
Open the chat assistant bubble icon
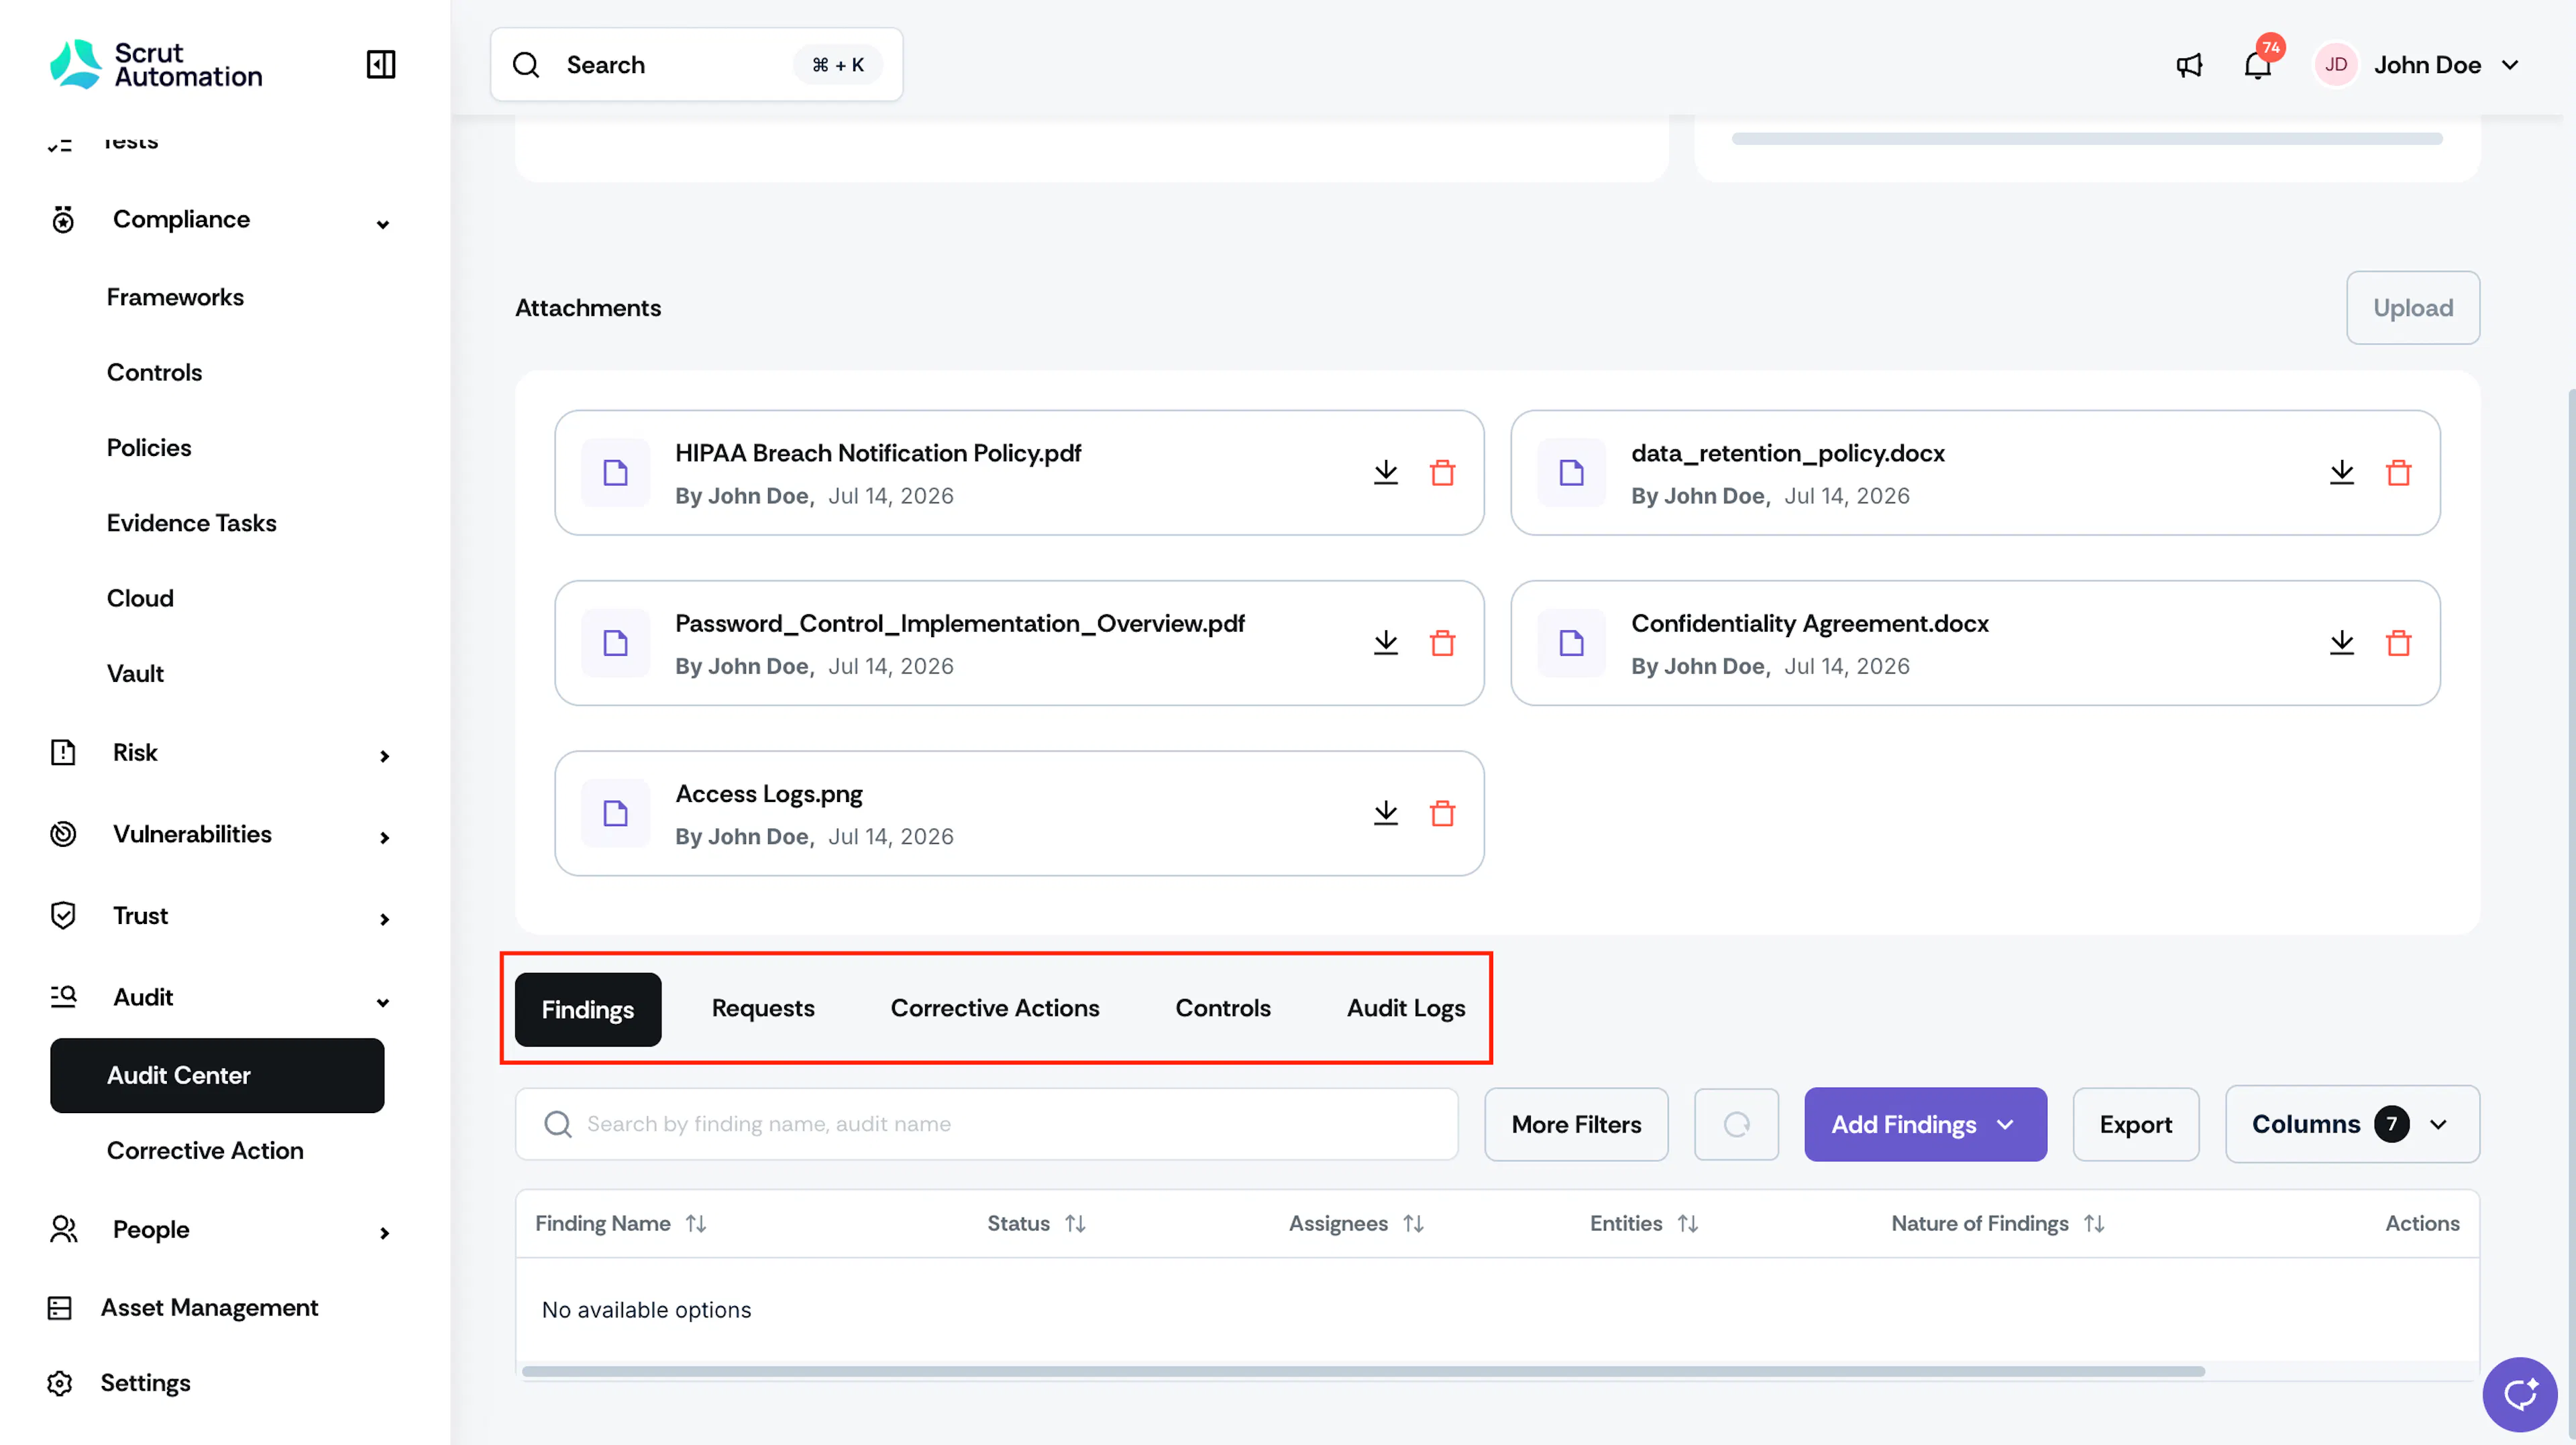[x=2519, y=1394]
